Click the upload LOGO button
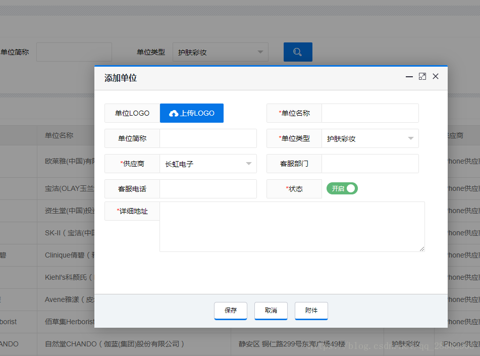Viewport: 480px width, 356px height. pos(192,113)
